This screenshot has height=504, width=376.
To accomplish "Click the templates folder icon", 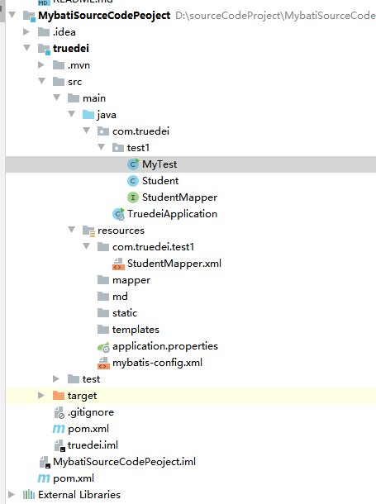I will [103, 329].
